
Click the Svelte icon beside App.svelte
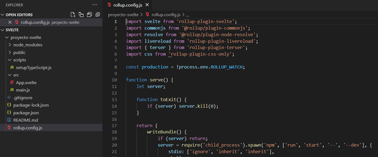(x=12, y=83)
